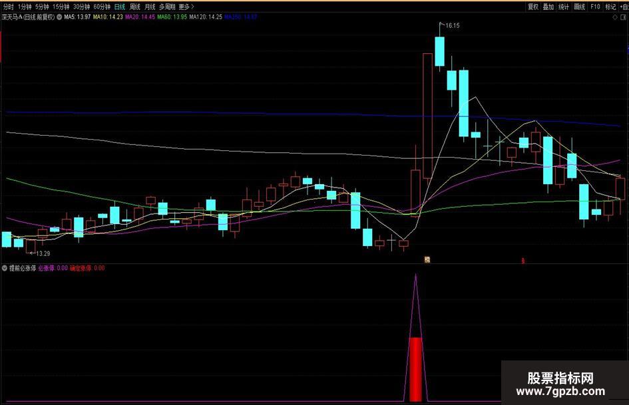This screenshot has width=629, height=405.
Task: Click the MA120: 14.25 label
Action: pos(206,17)
